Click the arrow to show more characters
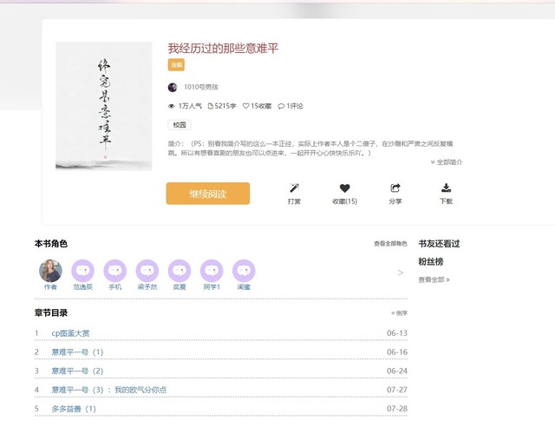Screen dimensions: 555x421 (x=400, y=273)
